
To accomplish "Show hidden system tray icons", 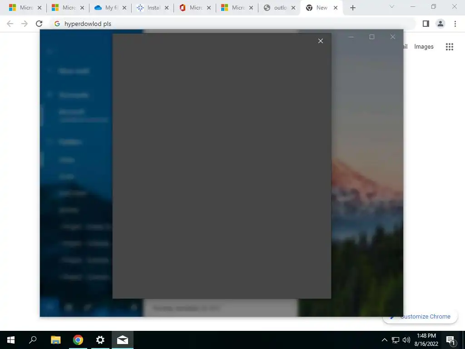I will coord(384,340).
